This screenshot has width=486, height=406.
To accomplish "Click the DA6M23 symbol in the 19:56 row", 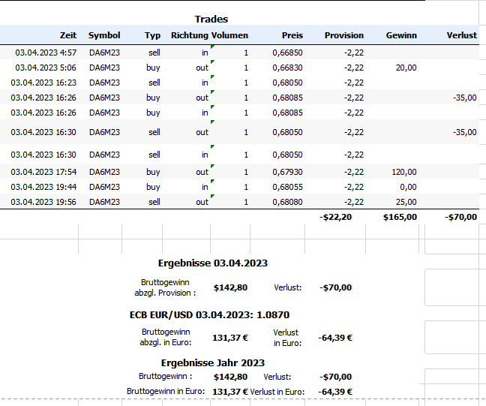I will (104, 202).
